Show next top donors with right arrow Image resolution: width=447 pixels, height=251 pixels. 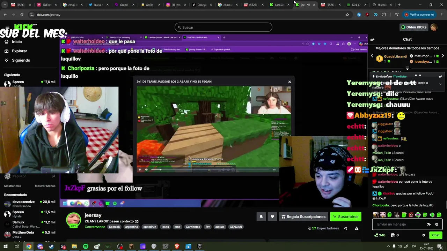[x=442, y=56]
